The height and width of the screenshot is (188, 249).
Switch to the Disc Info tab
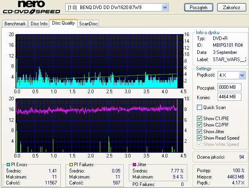coord(39,24)
